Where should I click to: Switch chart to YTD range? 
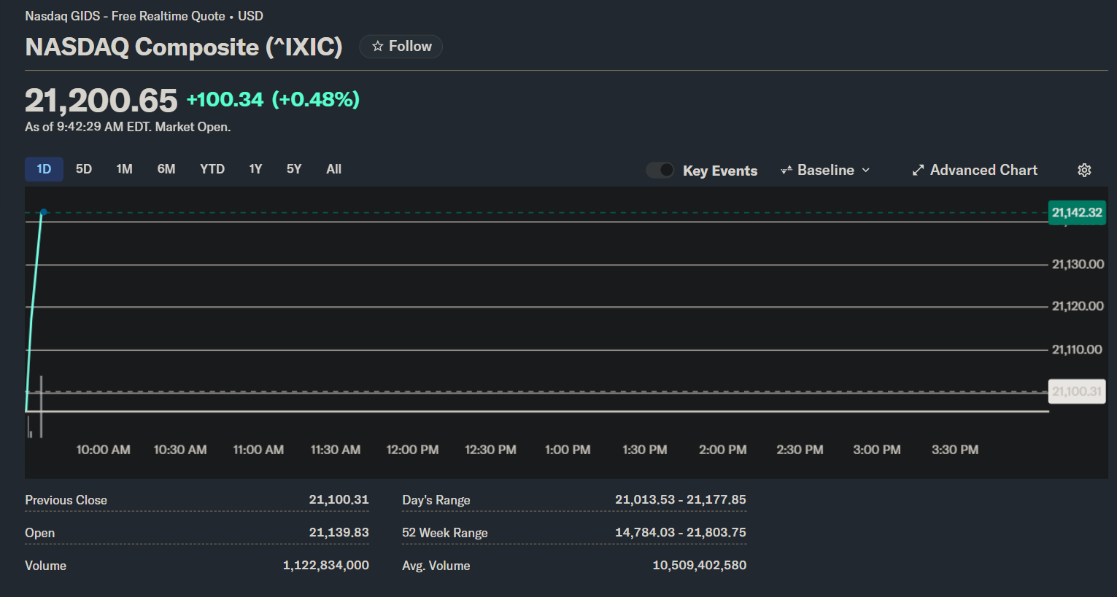click(x=212, y=169)
